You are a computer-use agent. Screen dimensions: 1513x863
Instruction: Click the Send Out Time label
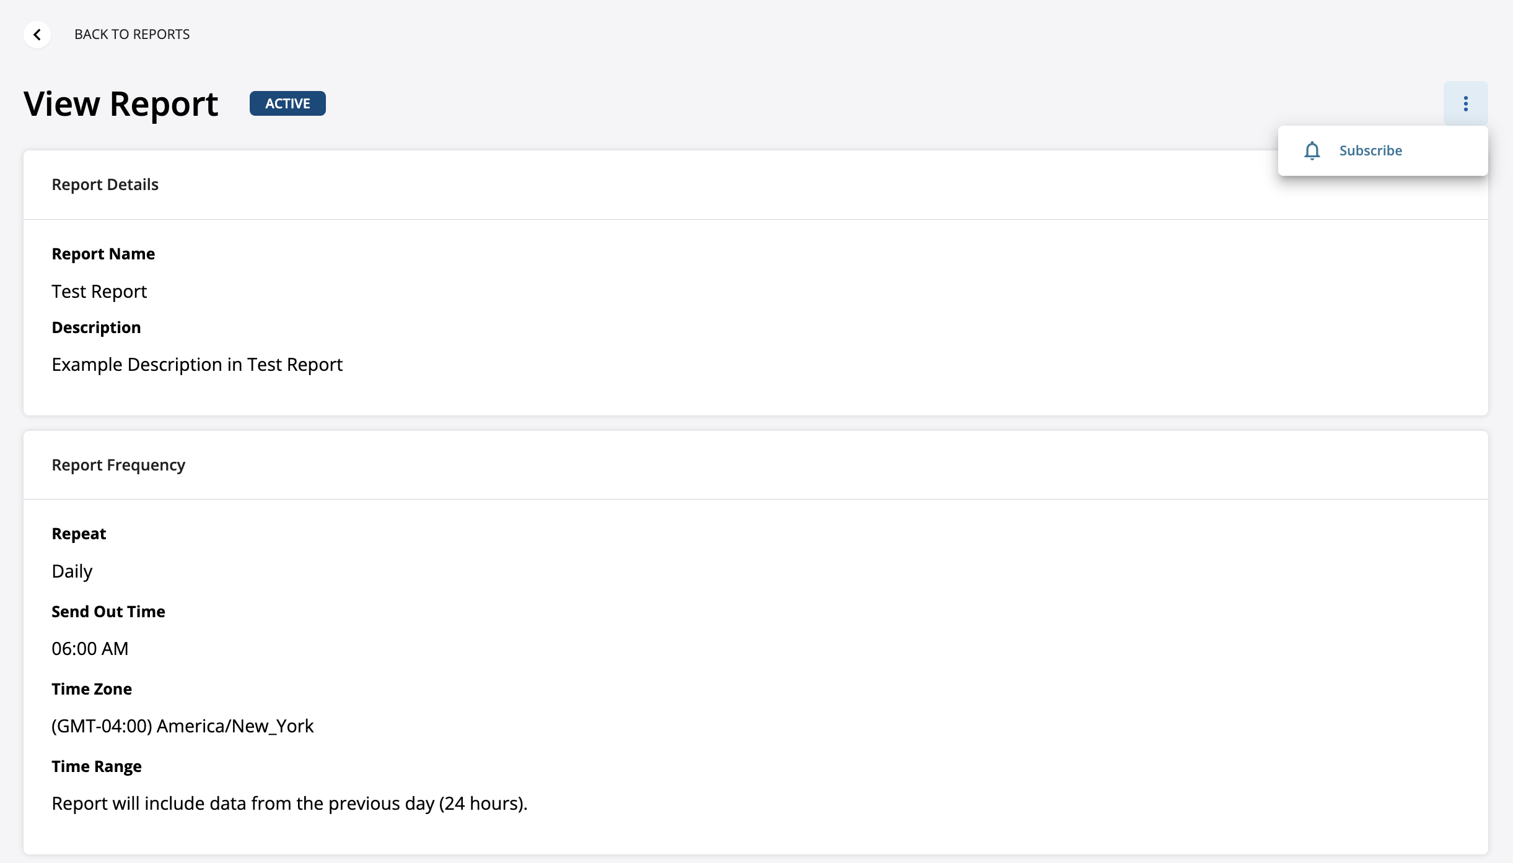coord(108,612)
